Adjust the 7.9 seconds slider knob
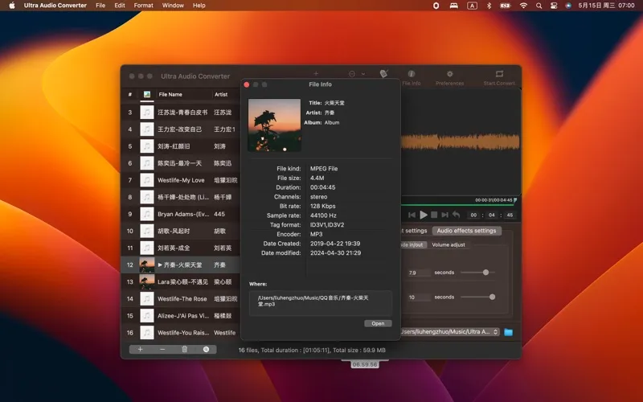 point(485,273)
